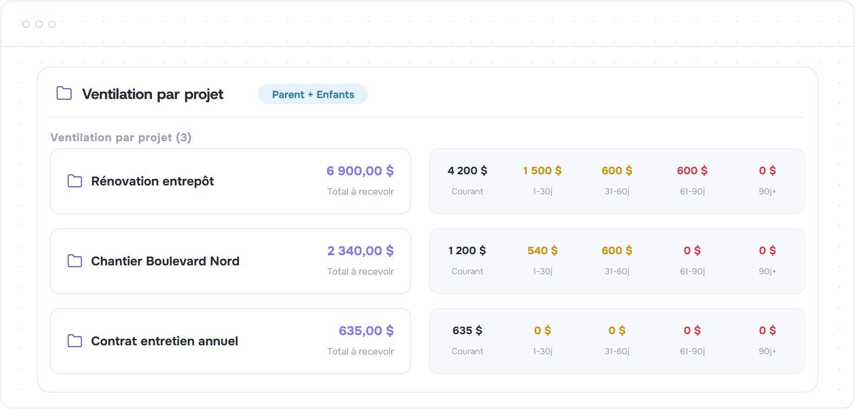The image size is (855, 409).
Task: Click the 1 200 $ Courant amount
Action: click(467, 251)
